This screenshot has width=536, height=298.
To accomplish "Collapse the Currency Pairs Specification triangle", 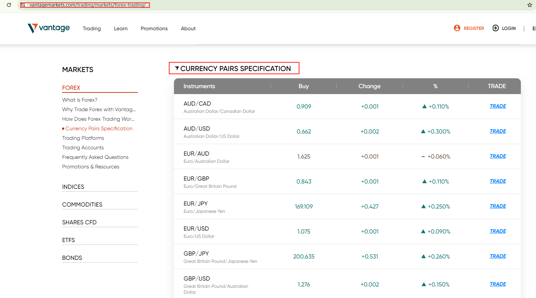I will (x=177, y=68).
